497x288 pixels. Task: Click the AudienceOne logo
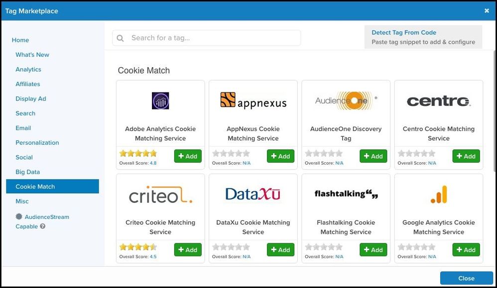tap(346, 101)
